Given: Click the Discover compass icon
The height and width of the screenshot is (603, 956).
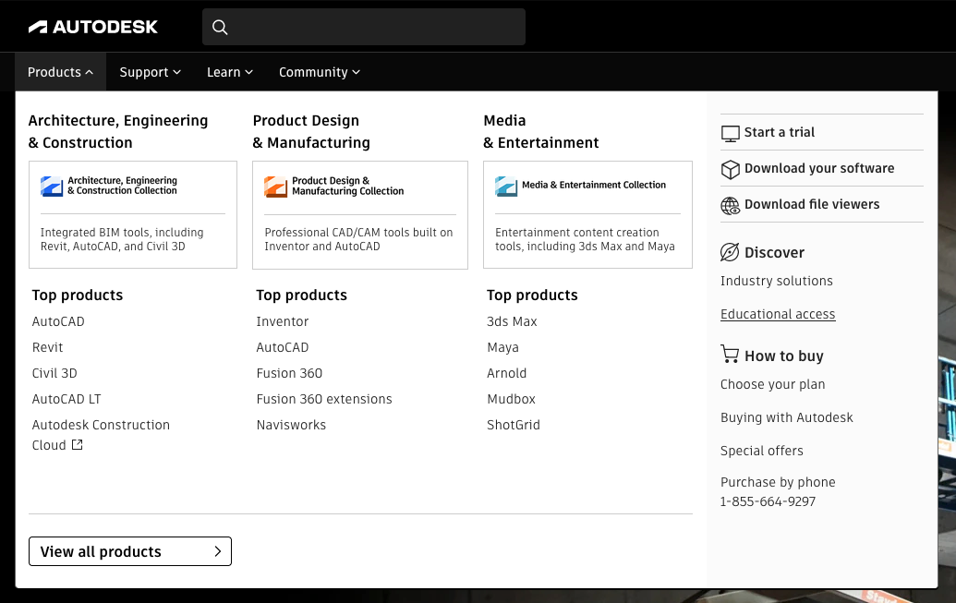Looking at the screenshot, I should pos(730,252).
